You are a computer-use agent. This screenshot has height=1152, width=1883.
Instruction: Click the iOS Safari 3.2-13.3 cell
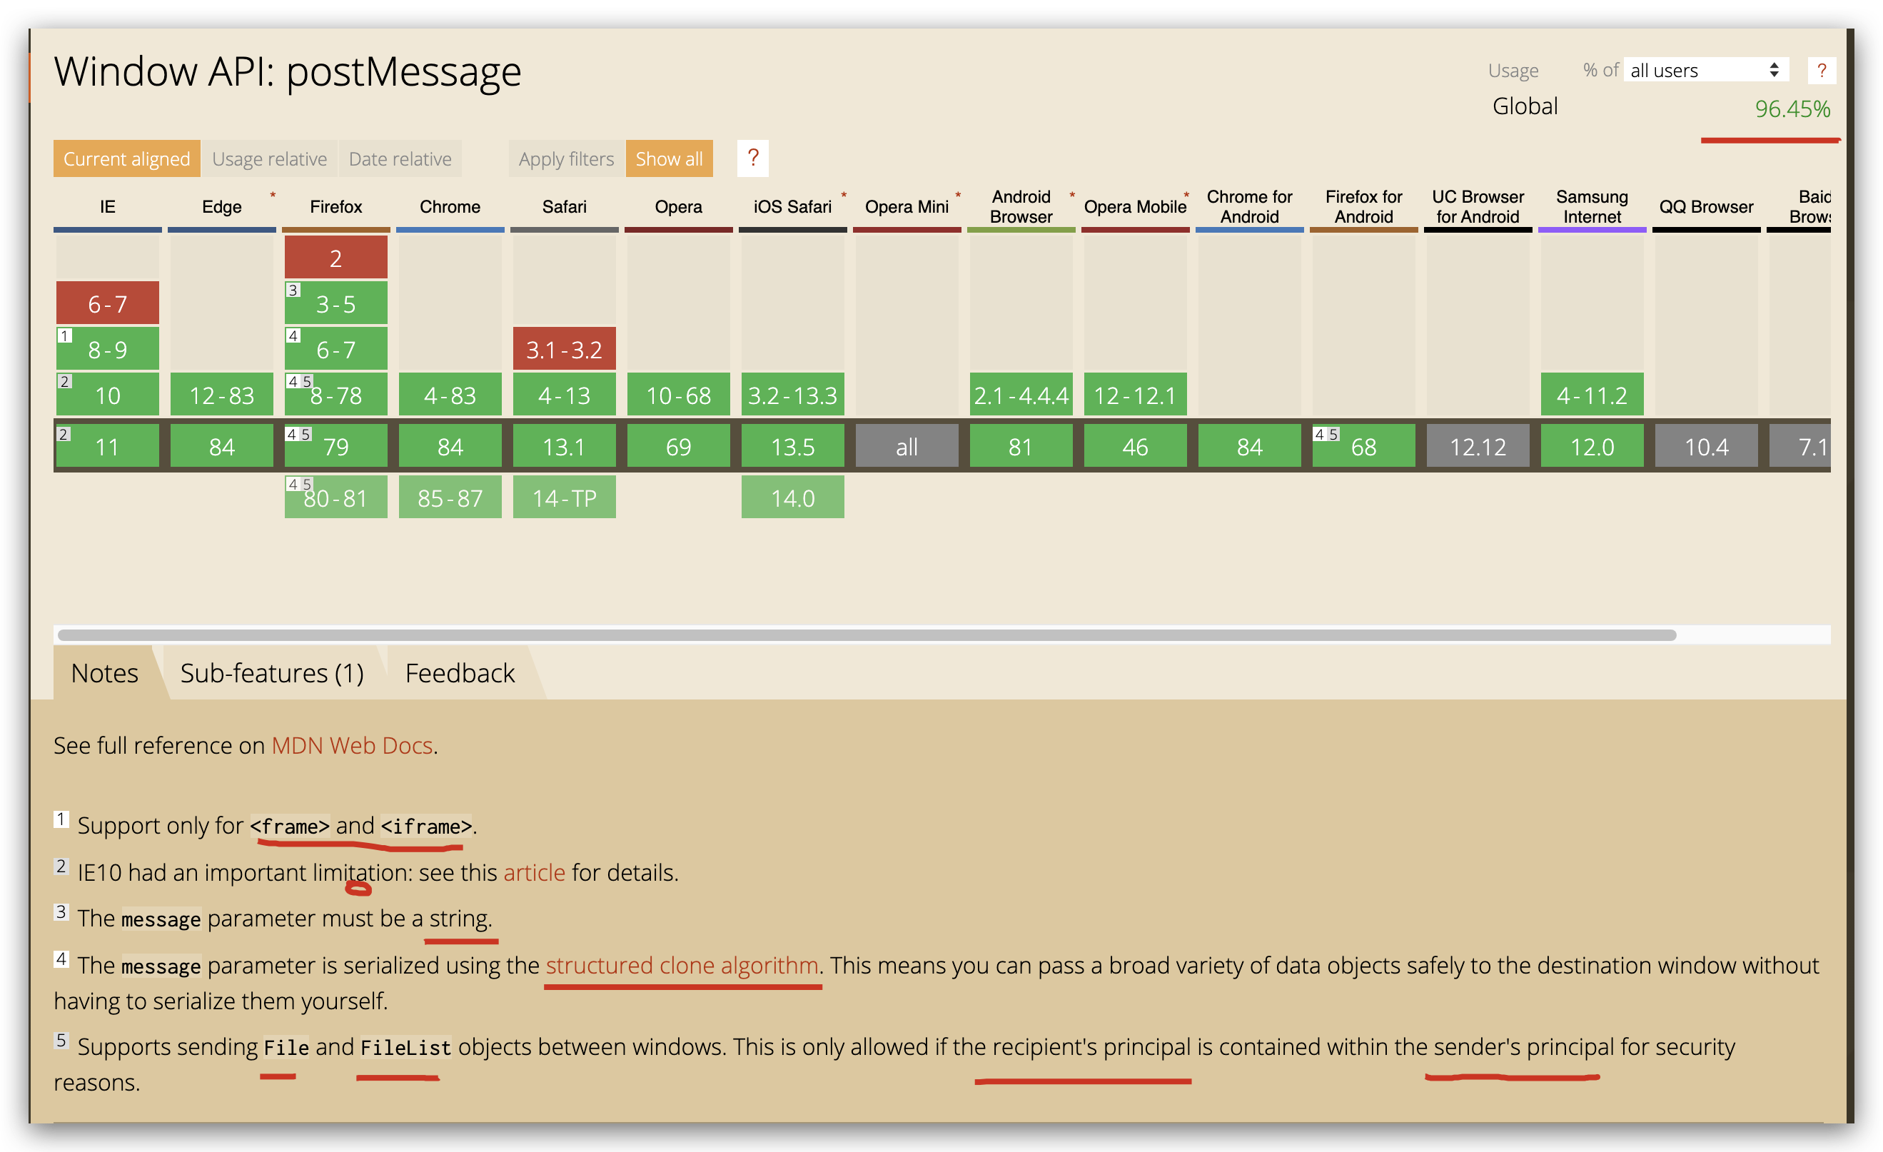(792, 394)
